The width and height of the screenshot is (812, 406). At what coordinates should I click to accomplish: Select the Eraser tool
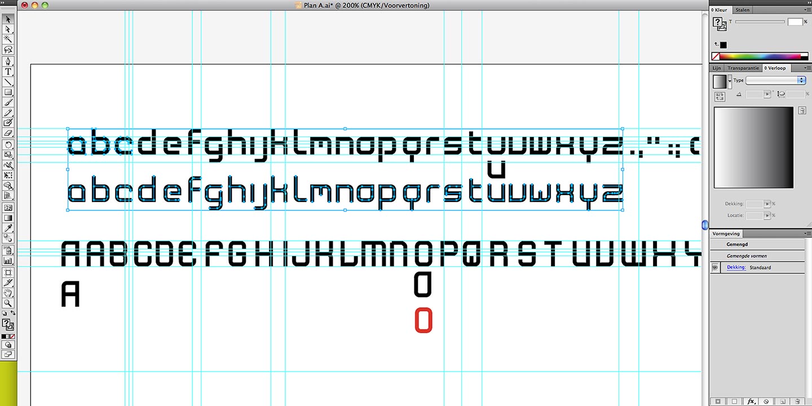tap(8, 131)
